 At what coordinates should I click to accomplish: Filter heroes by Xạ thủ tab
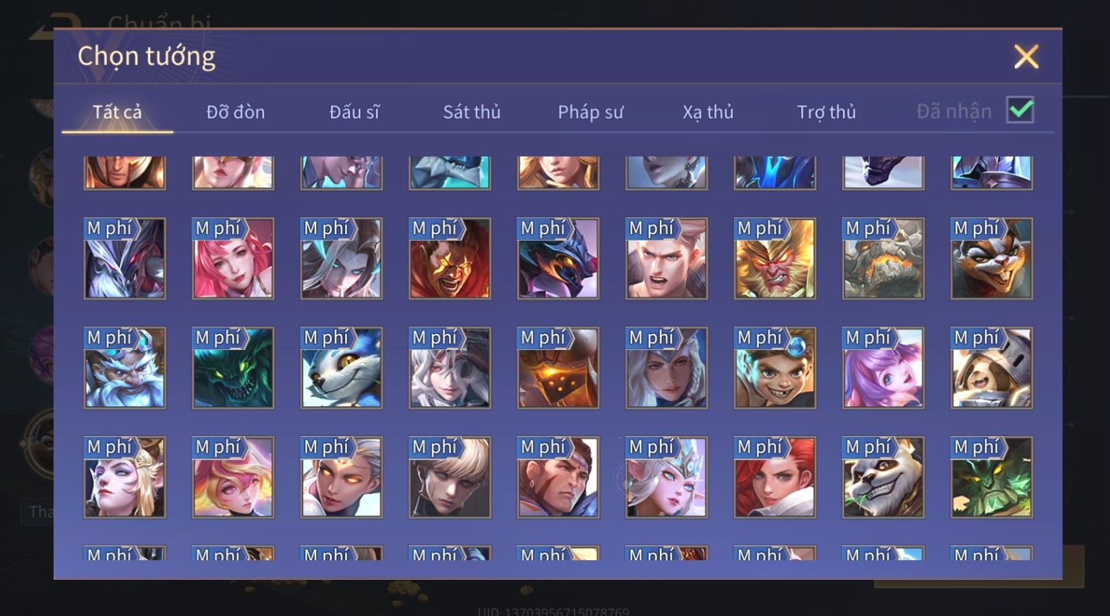point(708,112)
